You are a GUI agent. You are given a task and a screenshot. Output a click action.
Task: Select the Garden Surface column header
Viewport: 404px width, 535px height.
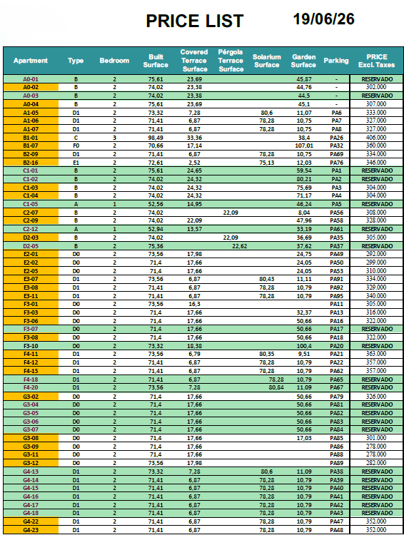303,61
